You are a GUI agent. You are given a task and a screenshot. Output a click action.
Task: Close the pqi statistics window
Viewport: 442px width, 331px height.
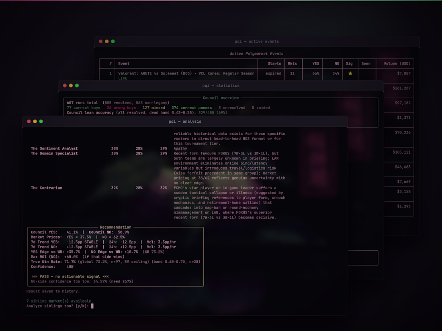[x=65, y=85]
